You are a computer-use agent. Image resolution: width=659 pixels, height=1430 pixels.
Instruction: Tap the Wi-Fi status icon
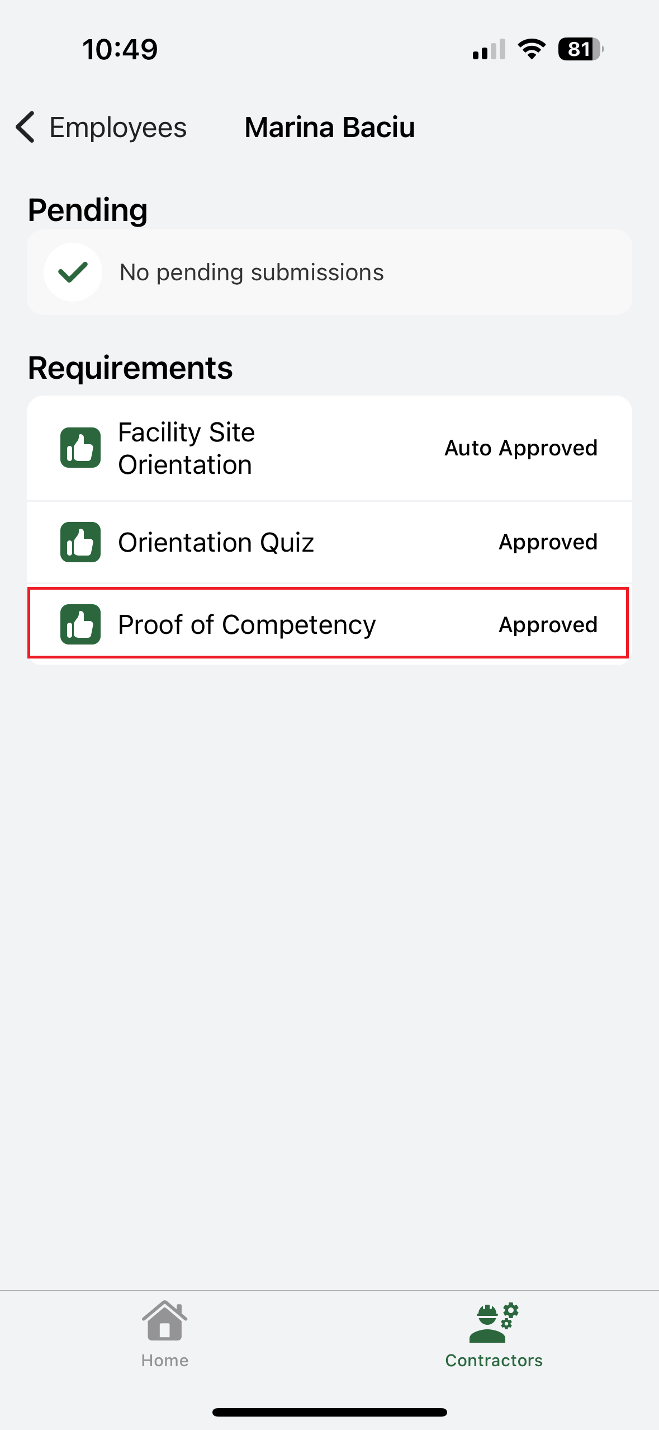coord(532,49)
